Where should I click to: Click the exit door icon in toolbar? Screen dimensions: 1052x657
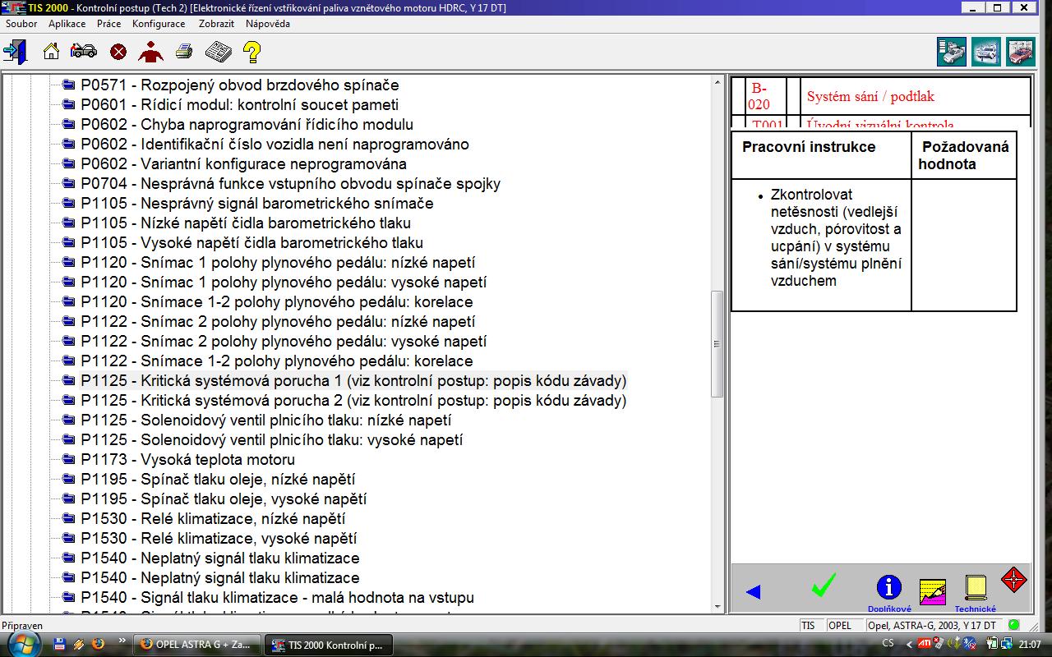(x=15, y=52)
